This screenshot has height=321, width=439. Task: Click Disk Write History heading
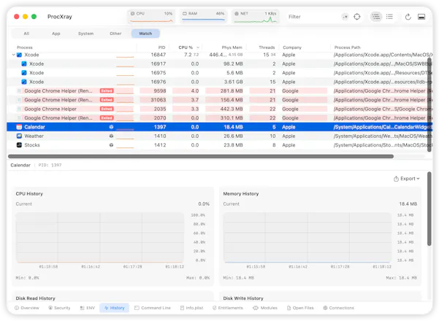click(243, 298)
